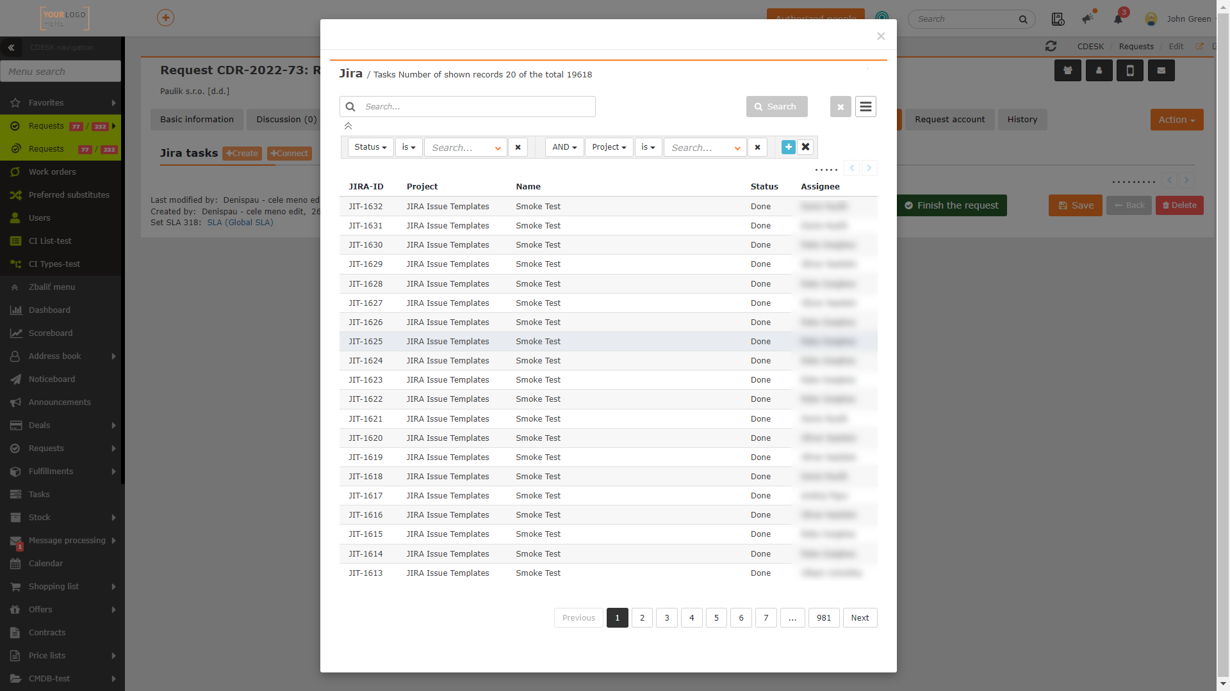Screen dimensions: 1230x691
Task: Click the magnifier icon in Jira search field
Action: 350,107
